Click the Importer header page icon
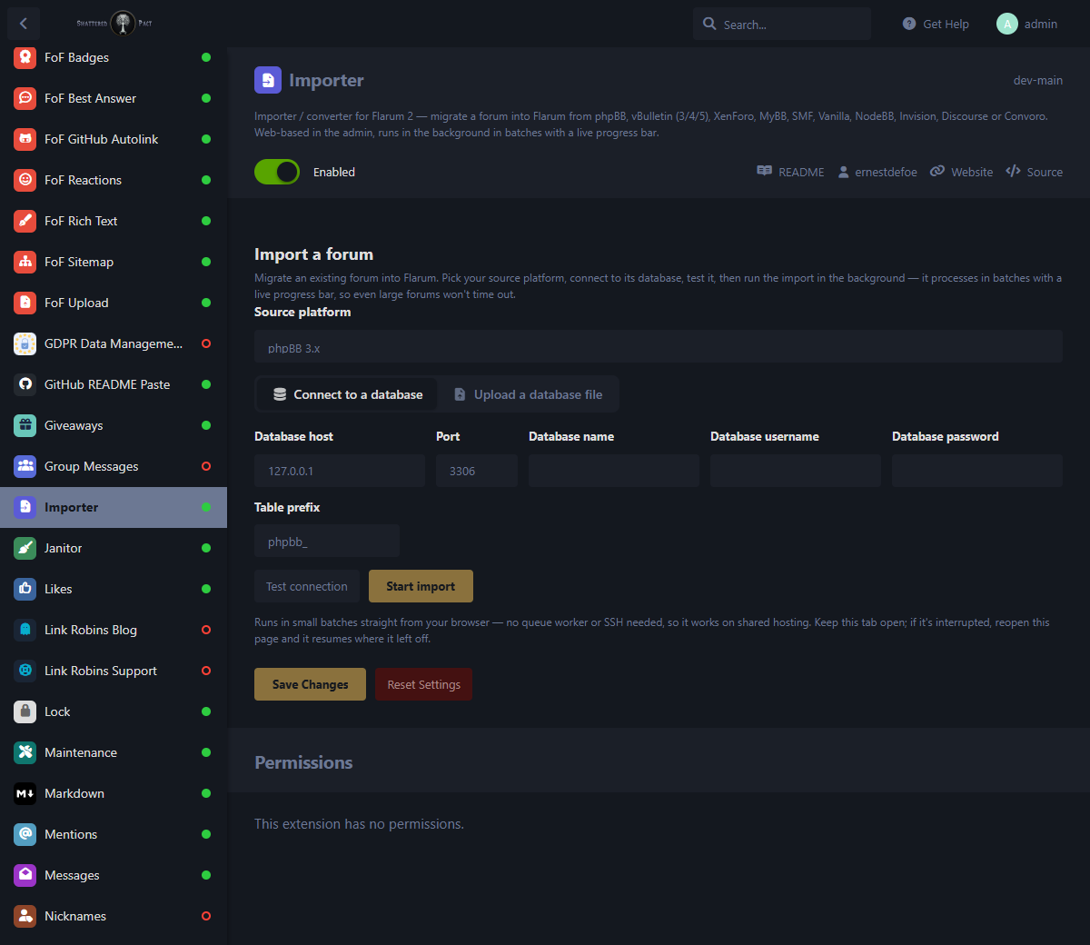The width and height of the screenshot is (1090, 945). point(268,80)
